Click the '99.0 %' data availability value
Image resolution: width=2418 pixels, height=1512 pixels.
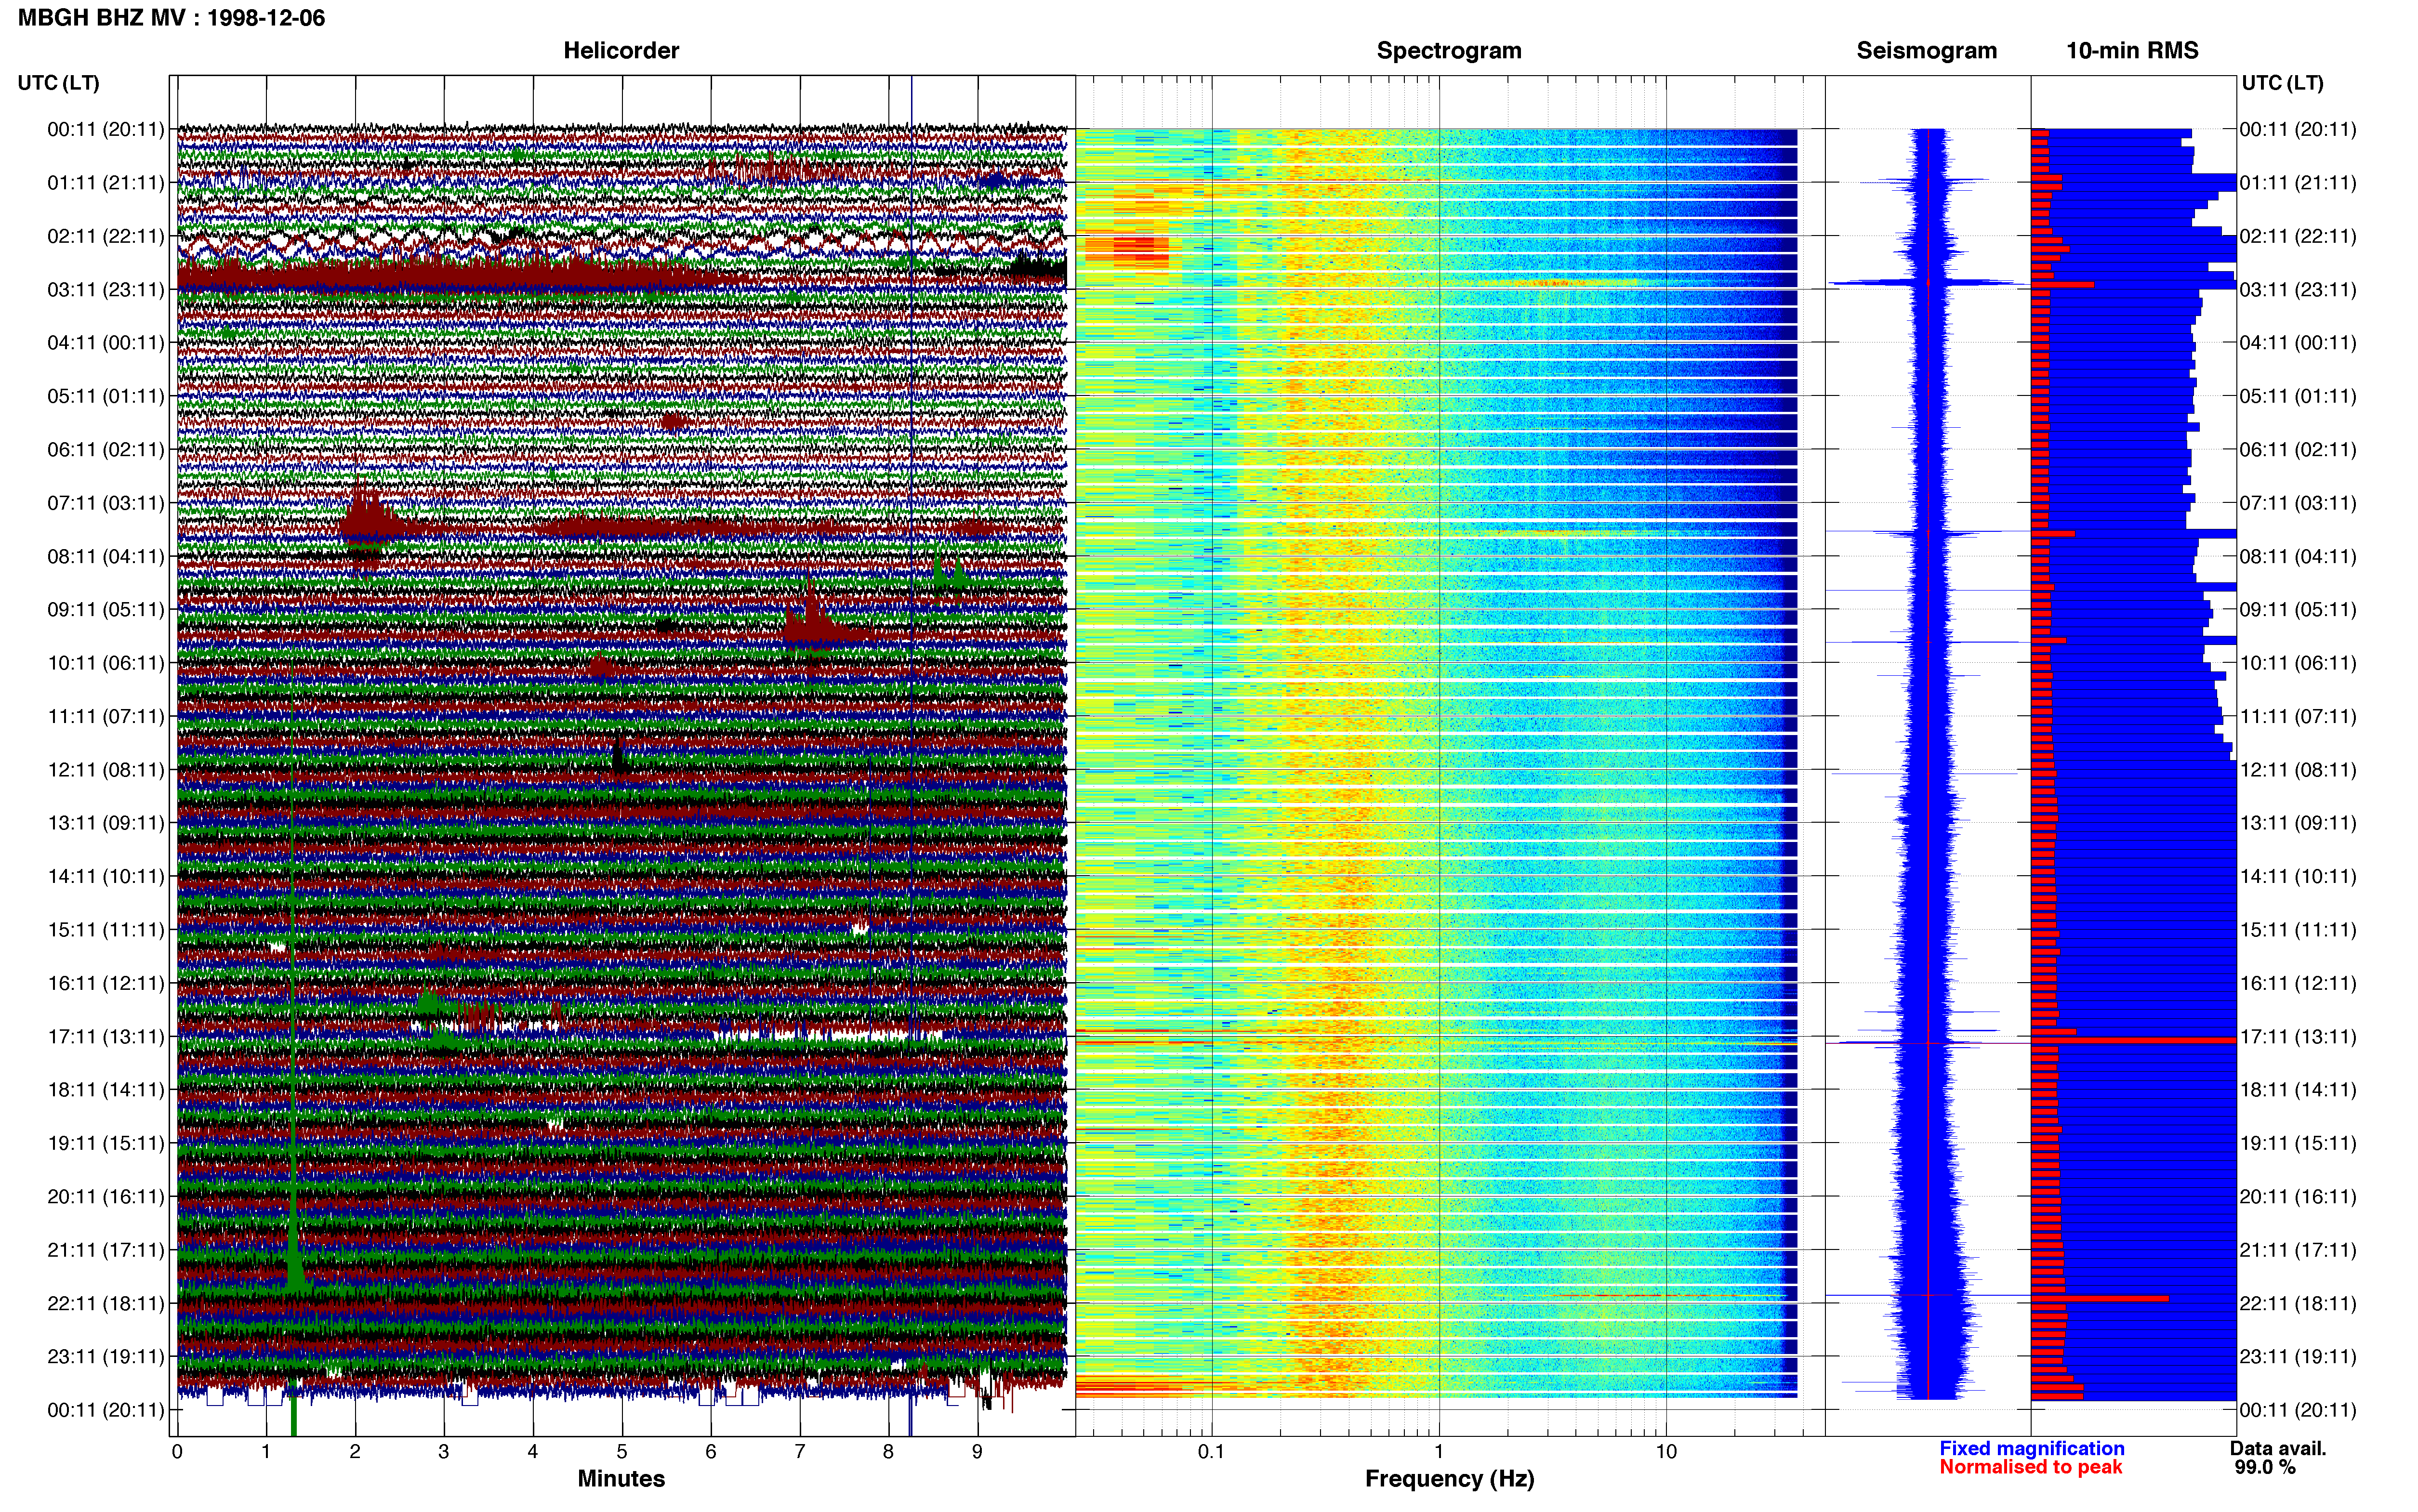click(x=2265, y=1467)
